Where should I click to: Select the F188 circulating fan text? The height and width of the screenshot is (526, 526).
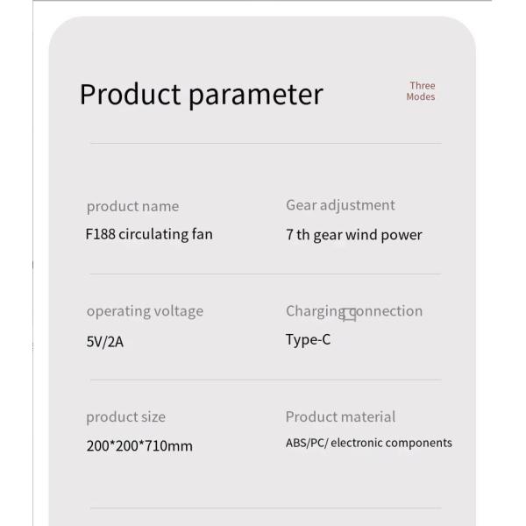tap(149, 234)
